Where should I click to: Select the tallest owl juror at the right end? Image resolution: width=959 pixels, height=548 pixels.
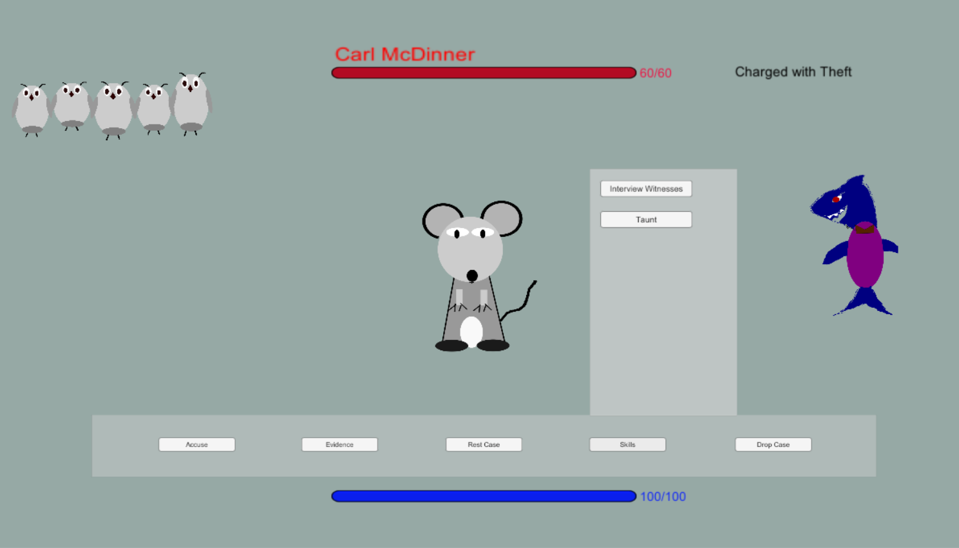(x=191, y=104)
